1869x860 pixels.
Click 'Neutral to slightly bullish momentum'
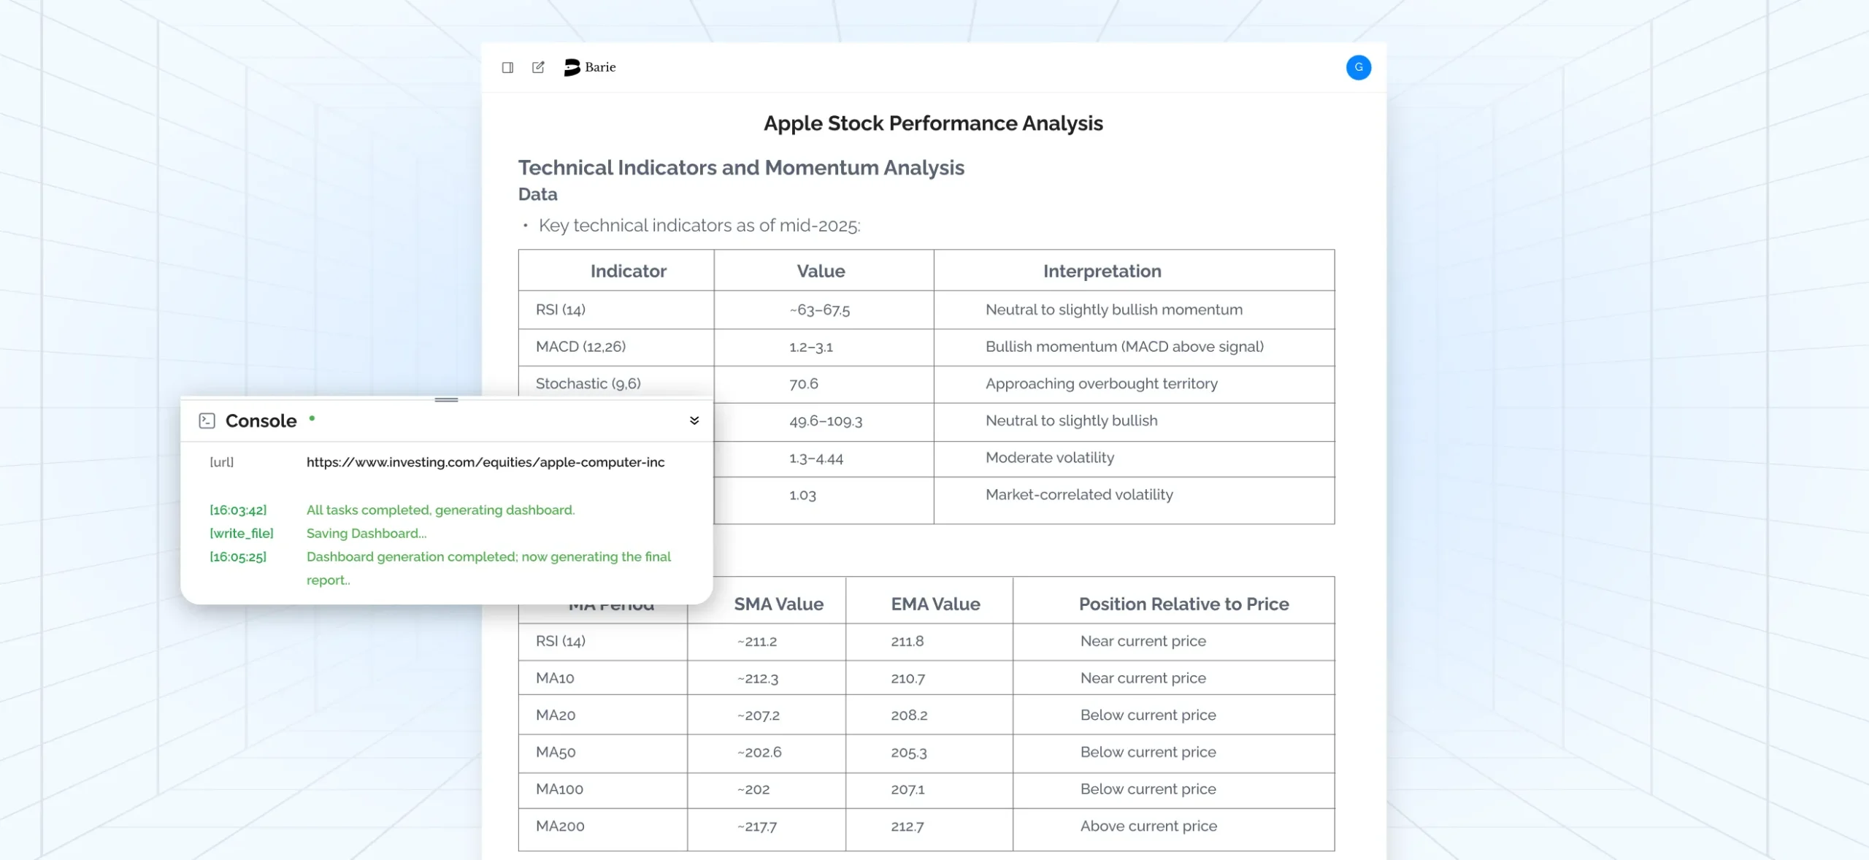point(1113,310)
